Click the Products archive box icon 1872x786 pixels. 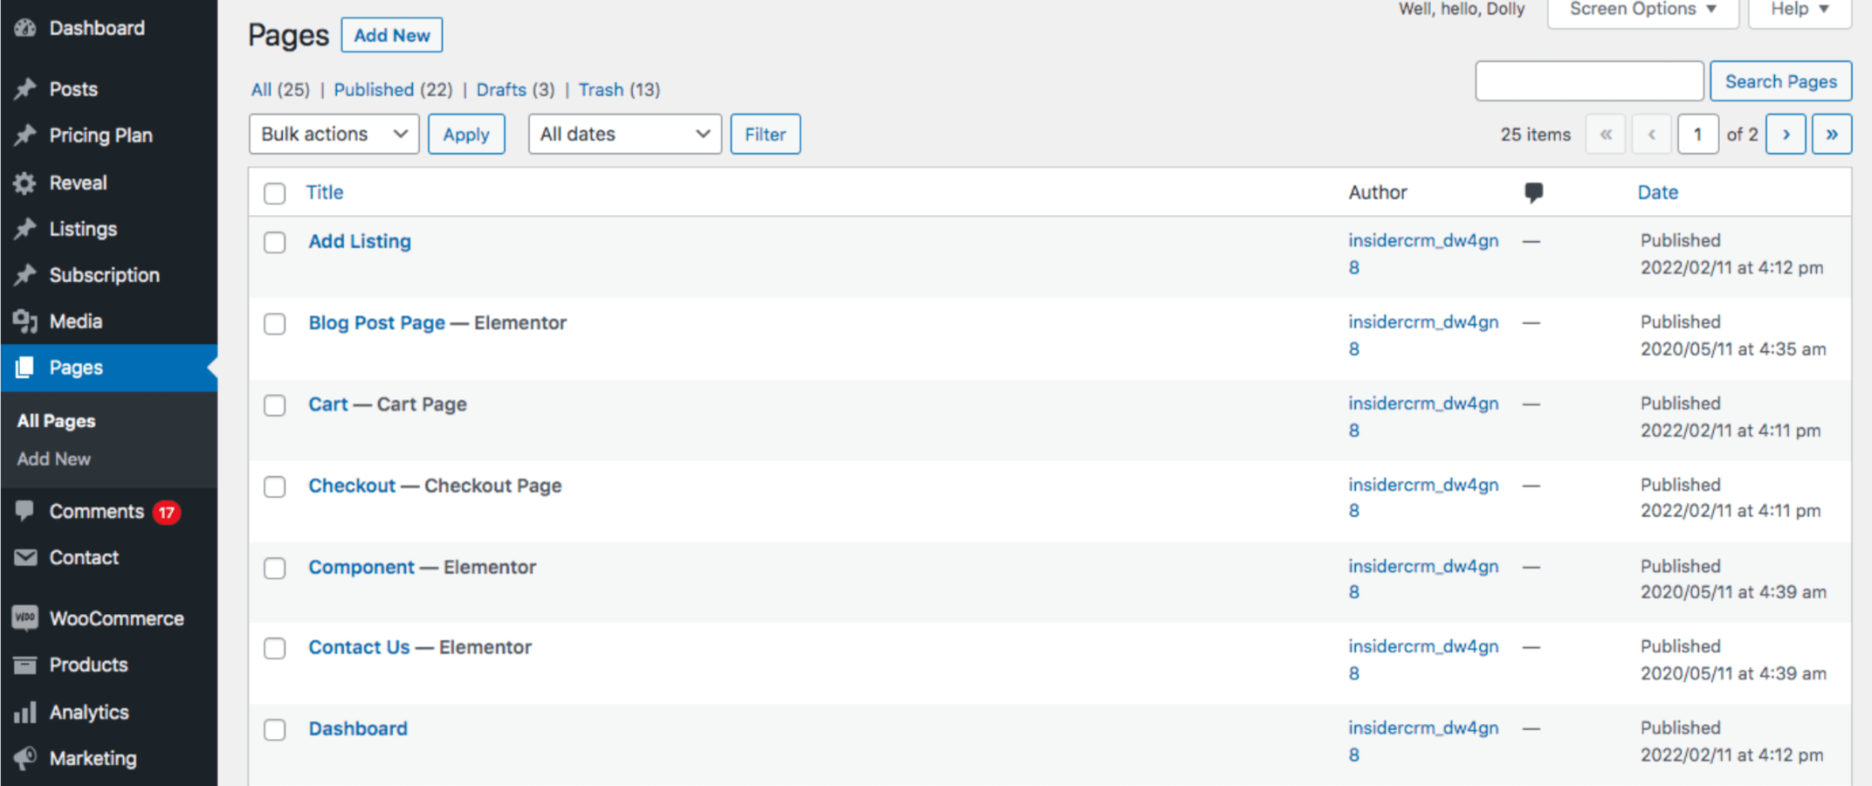click(x=25, y=665)
